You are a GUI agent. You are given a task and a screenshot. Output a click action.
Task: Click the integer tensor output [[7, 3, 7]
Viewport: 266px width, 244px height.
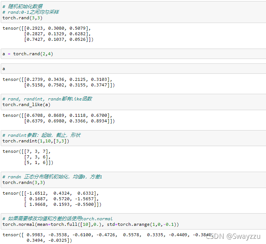28,157
